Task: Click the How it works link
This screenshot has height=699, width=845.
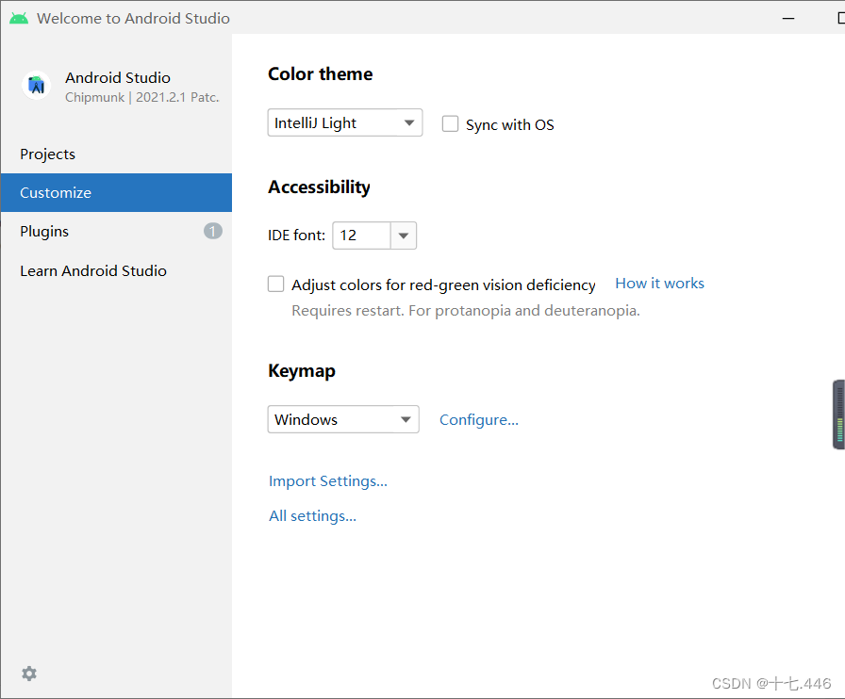Action: pos(659,283)
